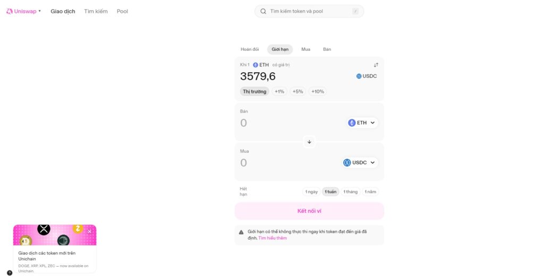This screenshot has height=280, width=544.
Task: Expand the Uniswap logo menu arrow
Action: [40, 11]
